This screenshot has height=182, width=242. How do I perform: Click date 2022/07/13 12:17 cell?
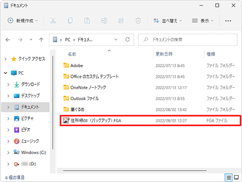tap(171, 88)
